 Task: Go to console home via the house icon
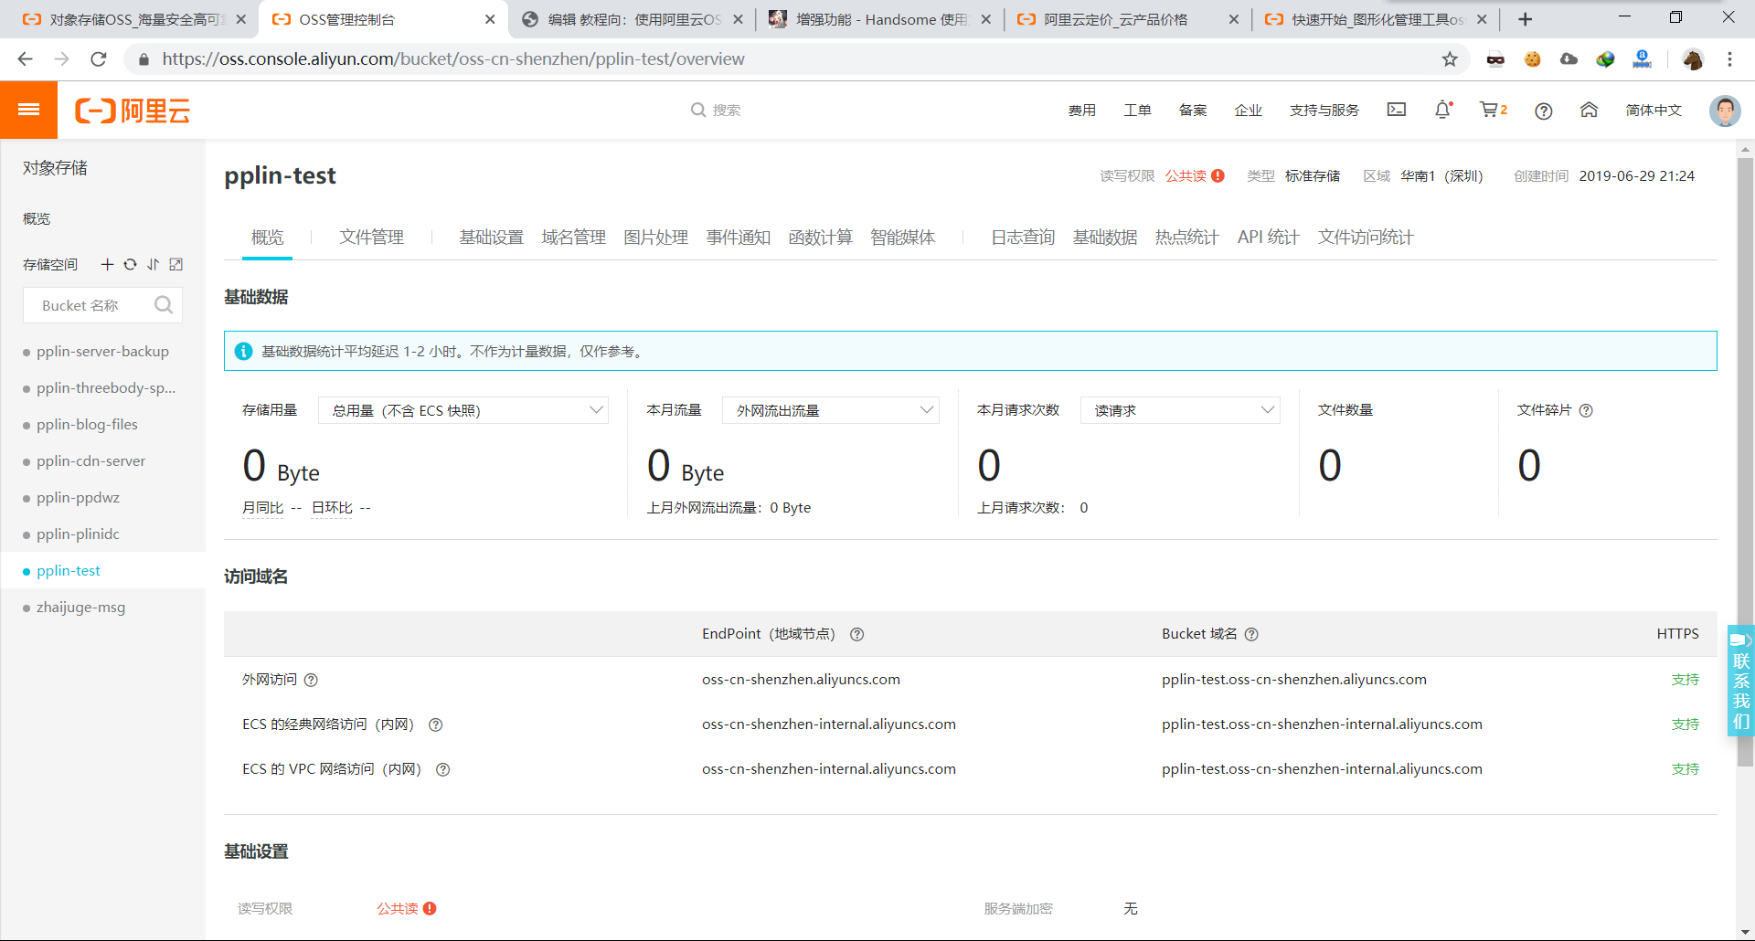click(x=1589, y=110)
